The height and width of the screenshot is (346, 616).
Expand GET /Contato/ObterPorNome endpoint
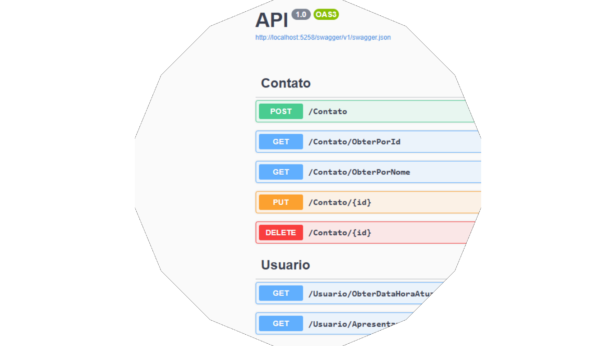coord(368,172)
